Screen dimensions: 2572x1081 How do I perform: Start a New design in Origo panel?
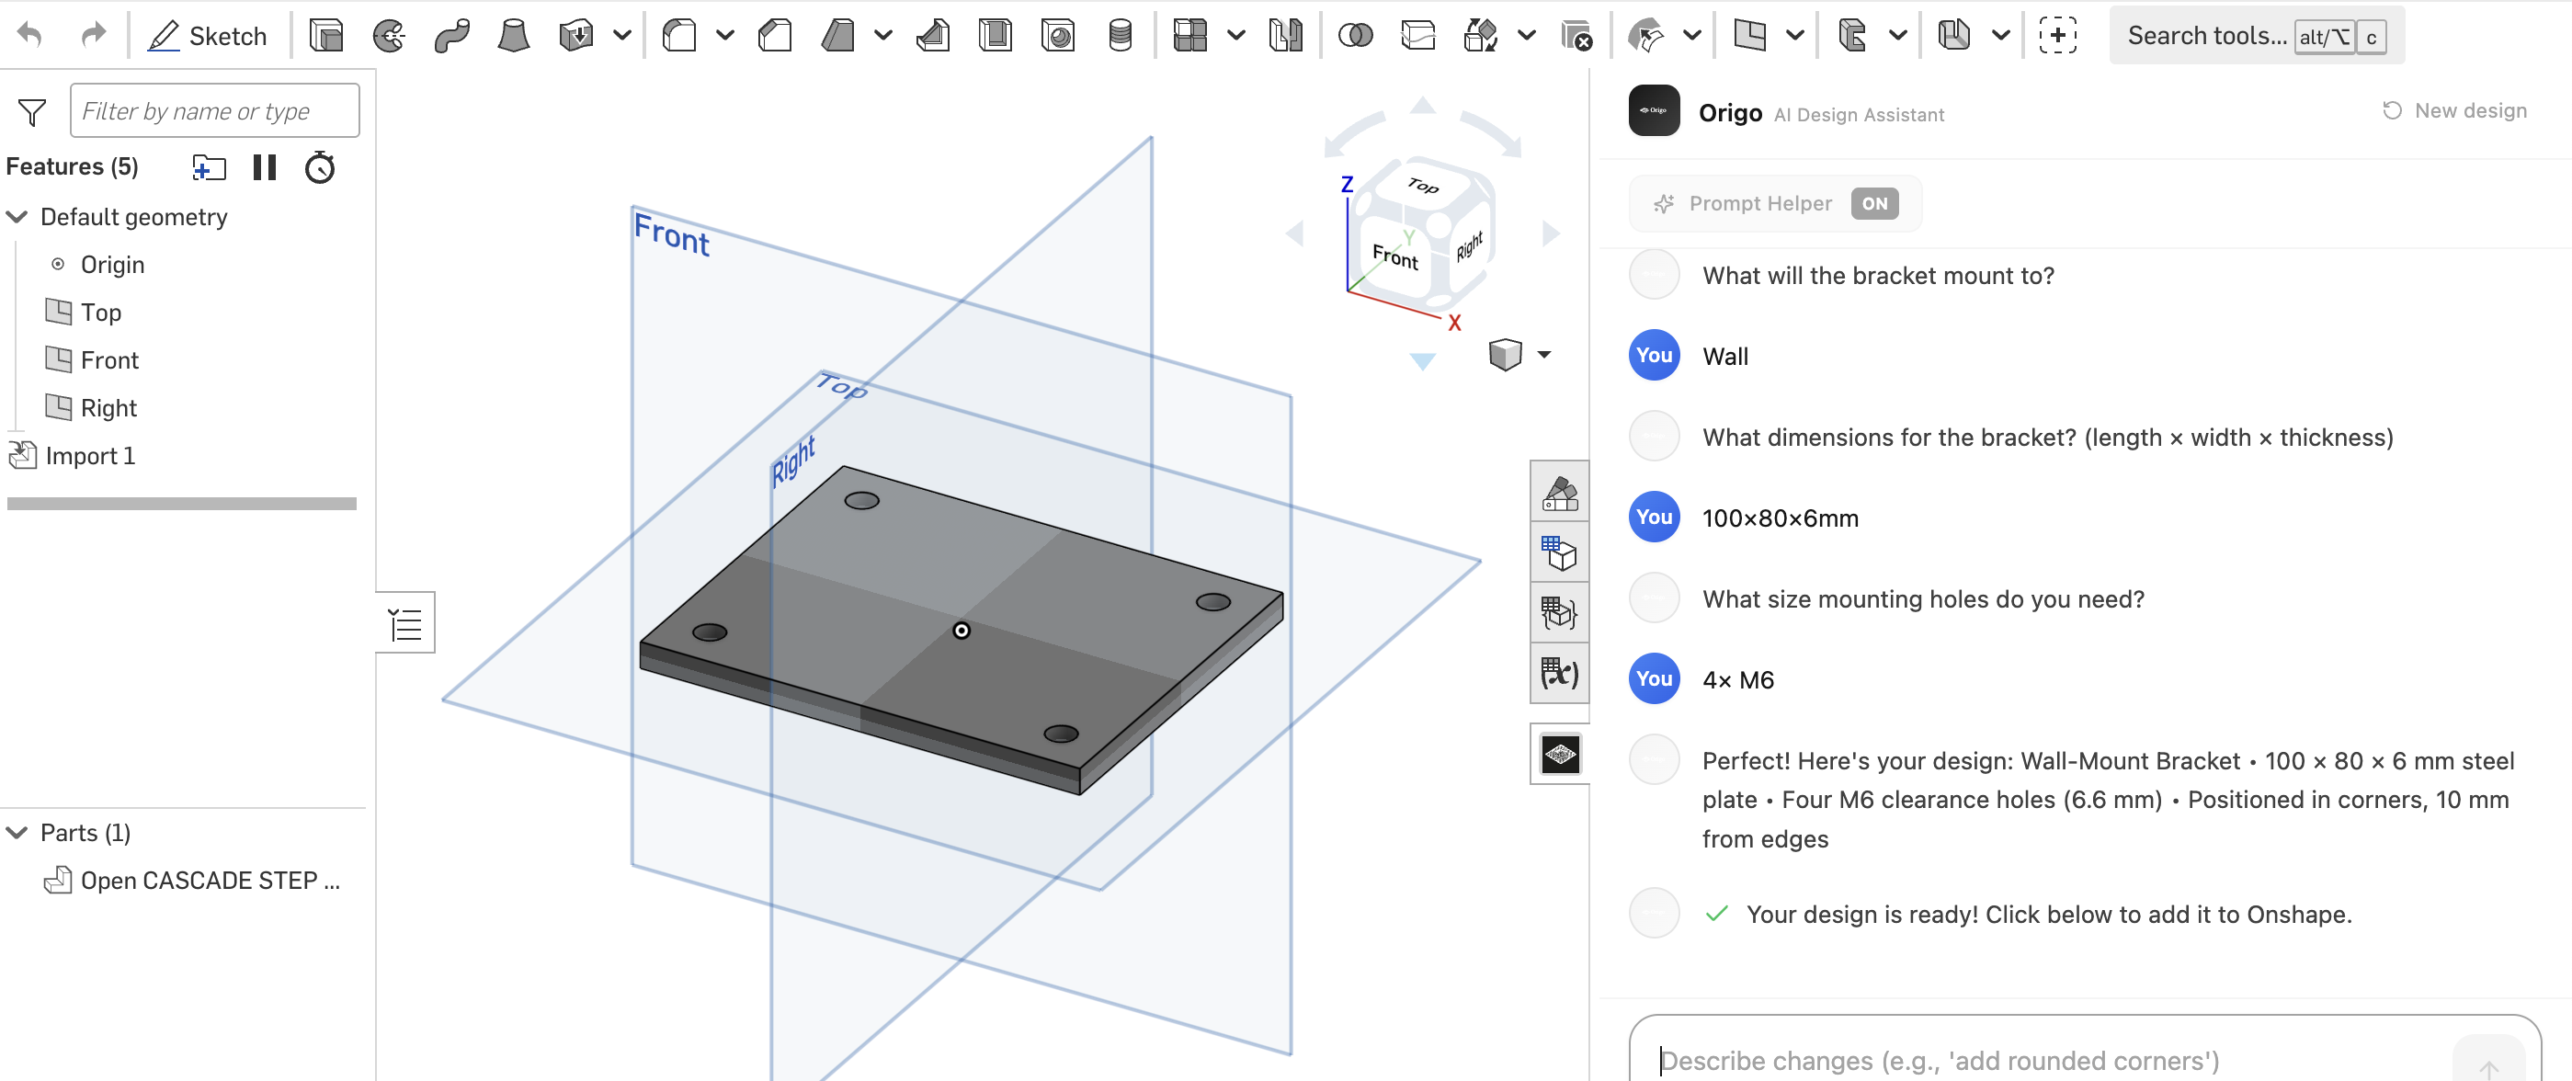[x=2454, y=109]
